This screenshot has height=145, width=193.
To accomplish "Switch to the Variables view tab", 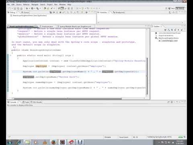I will click(103, 12).
